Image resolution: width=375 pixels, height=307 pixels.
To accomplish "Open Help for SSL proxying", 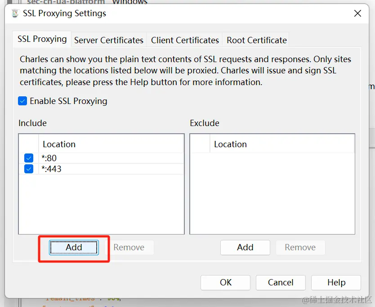I will click(336, 283).
